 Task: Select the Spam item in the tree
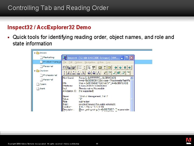point(41,84)
